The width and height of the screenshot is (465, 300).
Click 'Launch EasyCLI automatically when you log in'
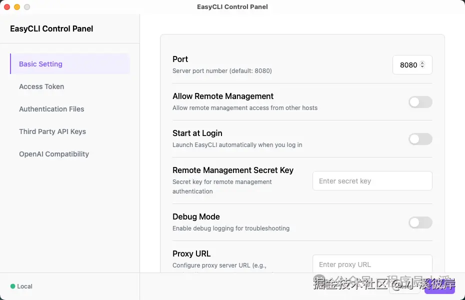coord(237,145)
